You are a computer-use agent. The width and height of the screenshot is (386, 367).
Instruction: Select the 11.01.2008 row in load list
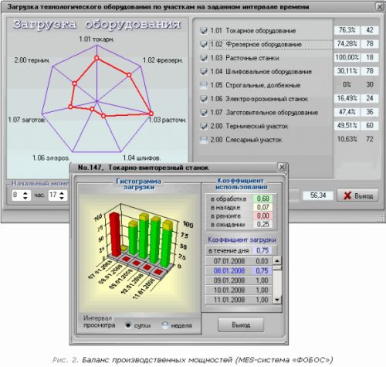pos(239,300)
